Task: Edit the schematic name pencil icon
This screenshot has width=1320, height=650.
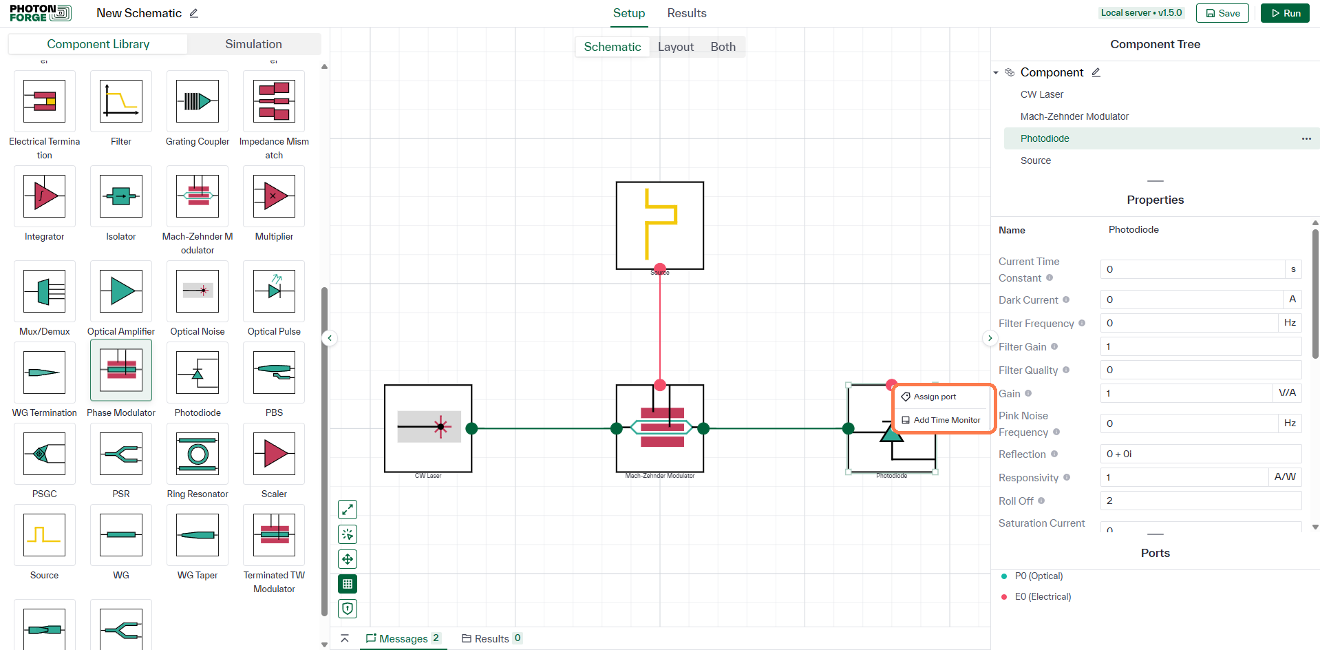Action: point(194,13)
